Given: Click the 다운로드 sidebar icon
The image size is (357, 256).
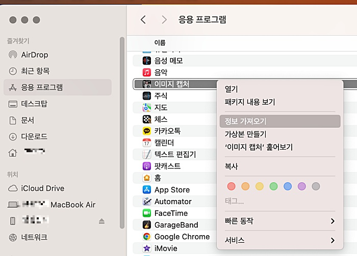Looking at the screenshot, I should point(13,136).
